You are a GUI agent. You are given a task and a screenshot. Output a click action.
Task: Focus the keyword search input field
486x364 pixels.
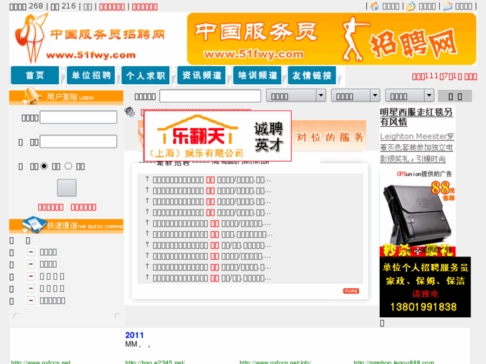point(210,96)
